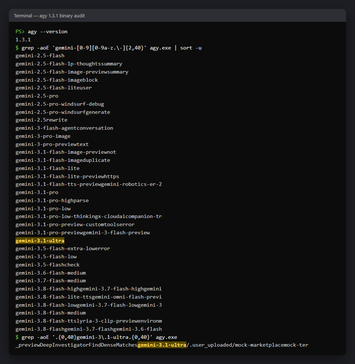
Task: Select 'gemini-2.5-pro-windsurf-debug' line
Action: coord(60,104)
